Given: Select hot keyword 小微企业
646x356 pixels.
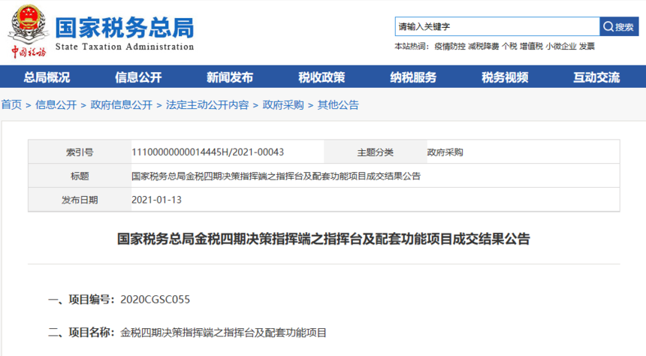Looking at the screenshot, I should coord(560,46).
